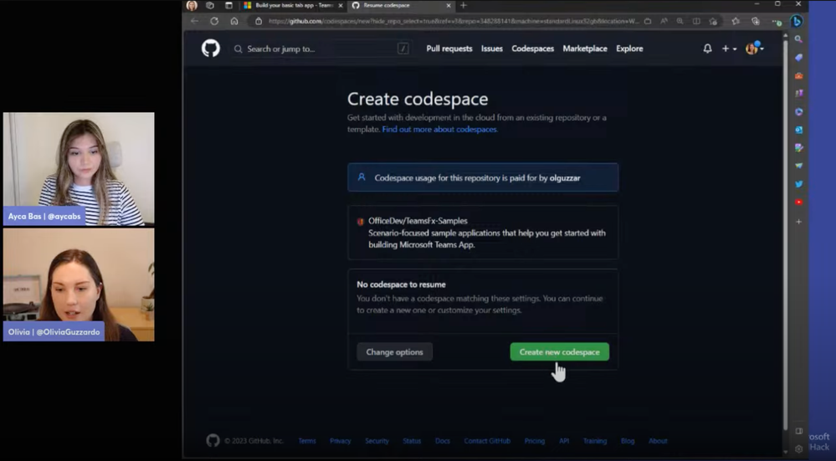Follow 'Find out more about codespaces' link

(440, 129)
